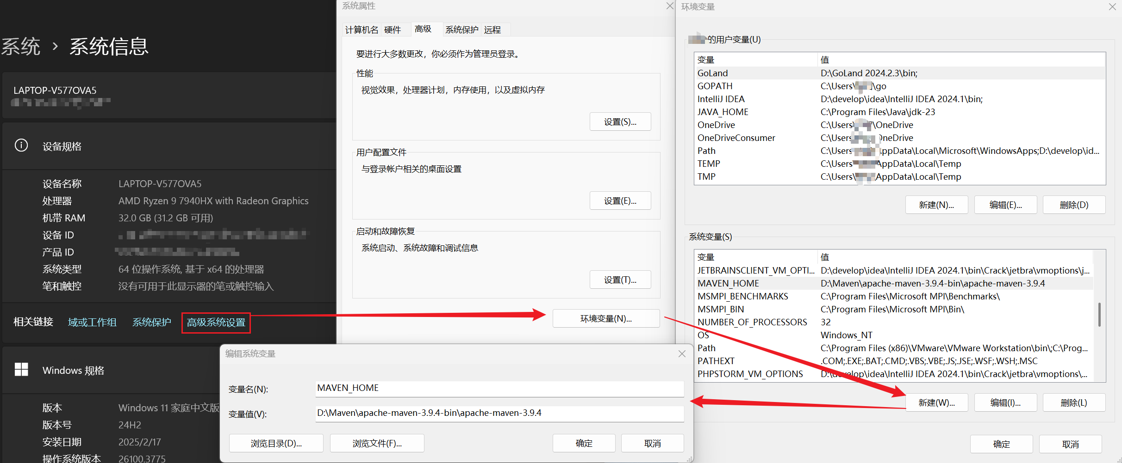Click into the 变量名(N) input field
The height and width of the screenshot is (463, 1122).
coord(499,388)
